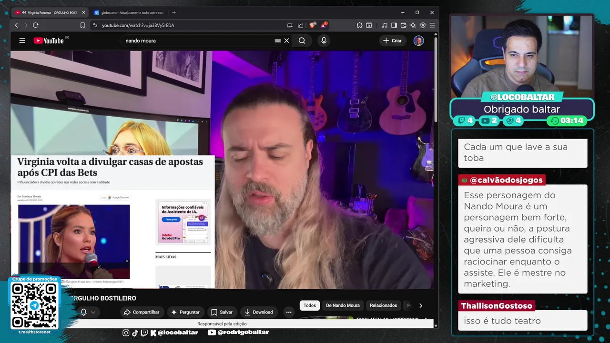
Task: Click the video player to pause
Action: coord(222,170)
